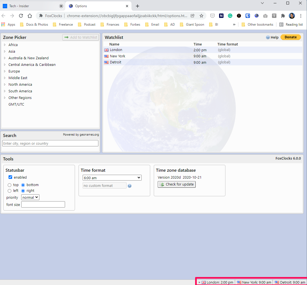
Task: Open the Notion extension icon
Action: click(x=221, y=16)
